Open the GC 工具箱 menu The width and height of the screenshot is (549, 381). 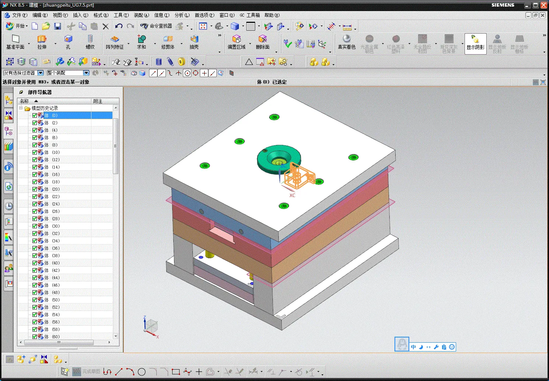pyautogui.click(x=250, y=15)
